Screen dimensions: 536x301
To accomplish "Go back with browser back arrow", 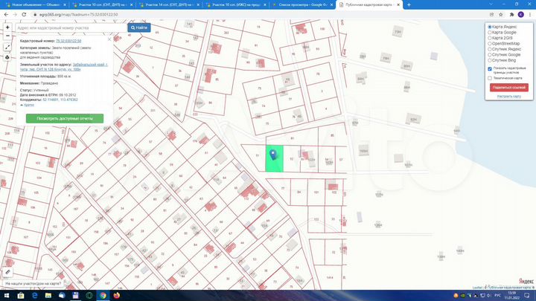I will [x=6, y=14].
